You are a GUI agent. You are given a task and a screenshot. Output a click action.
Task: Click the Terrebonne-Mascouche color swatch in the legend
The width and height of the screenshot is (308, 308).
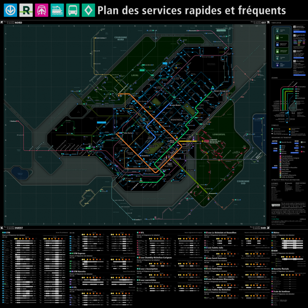click(281, 174)
